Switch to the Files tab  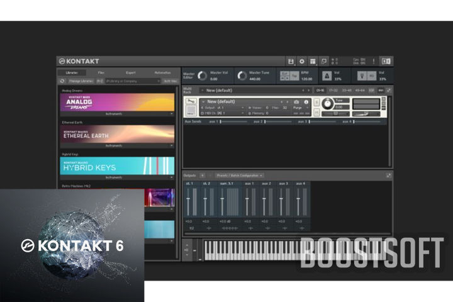coord(101,72)
